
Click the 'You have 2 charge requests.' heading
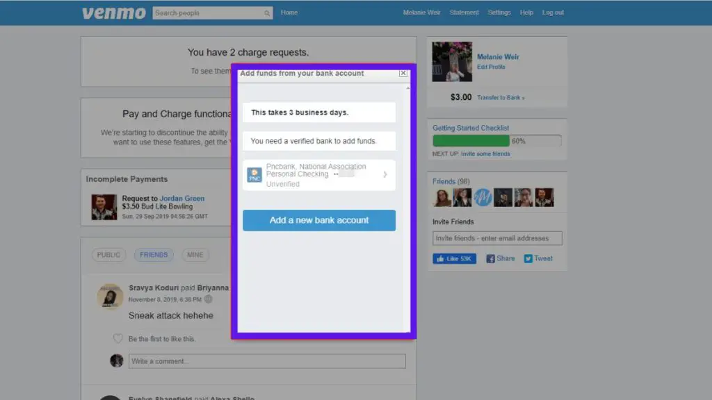pyautogui.click(x=248, y=53)
